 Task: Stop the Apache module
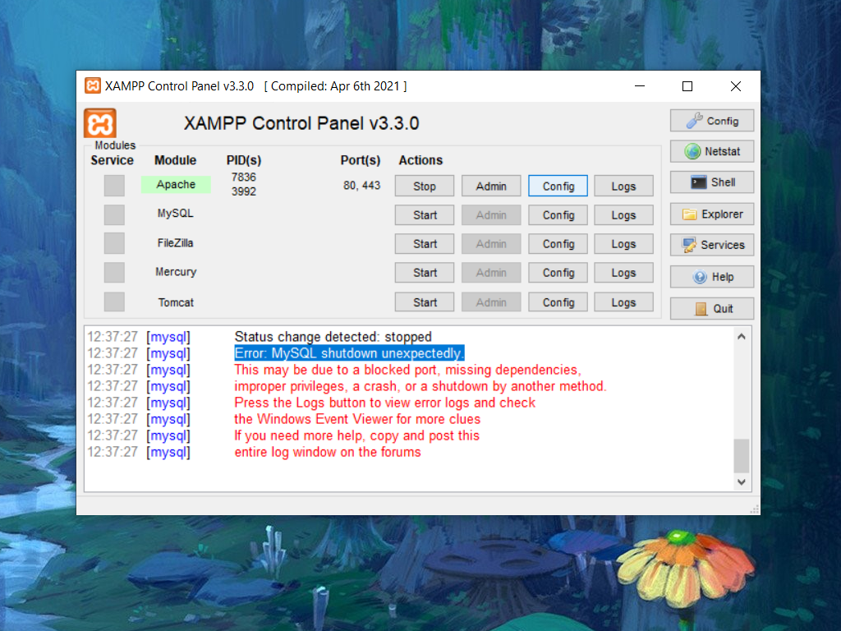[425, 187]
